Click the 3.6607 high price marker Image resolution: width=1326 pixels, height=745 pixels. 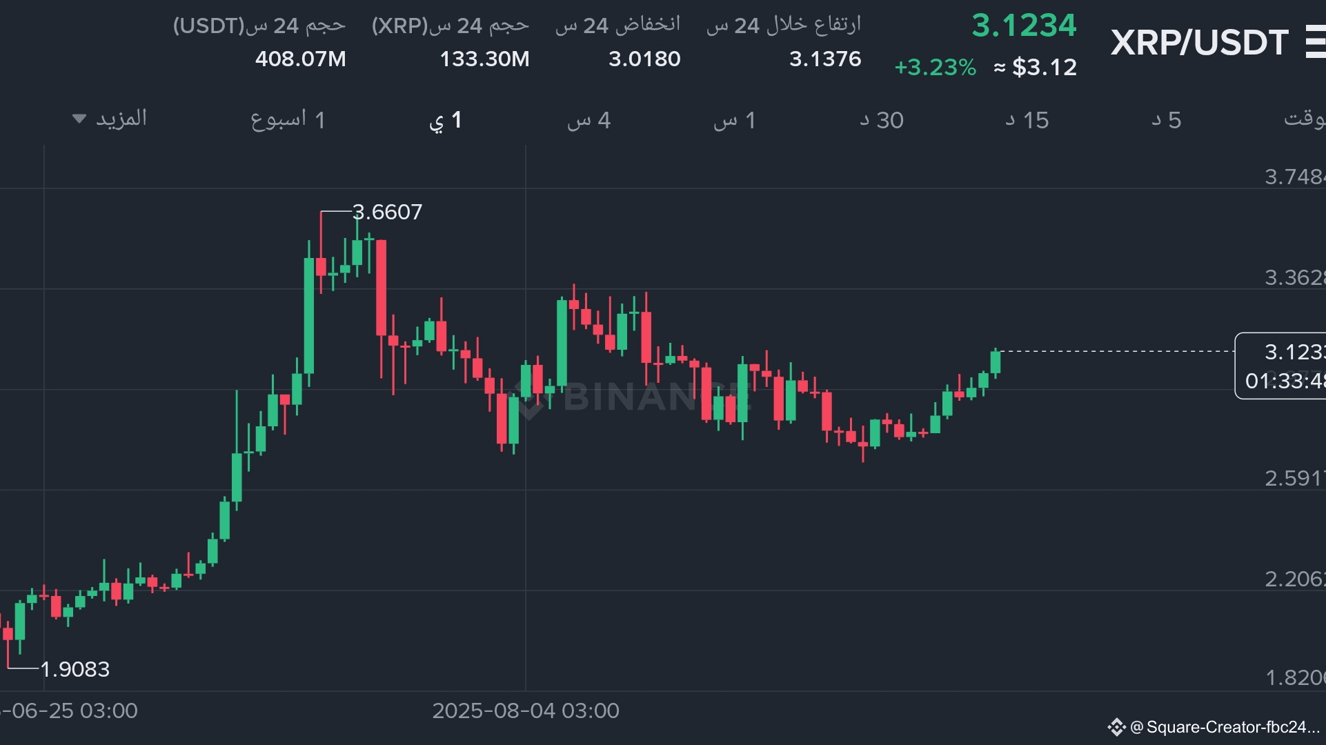pyautogui.click(x=387, y=212)
